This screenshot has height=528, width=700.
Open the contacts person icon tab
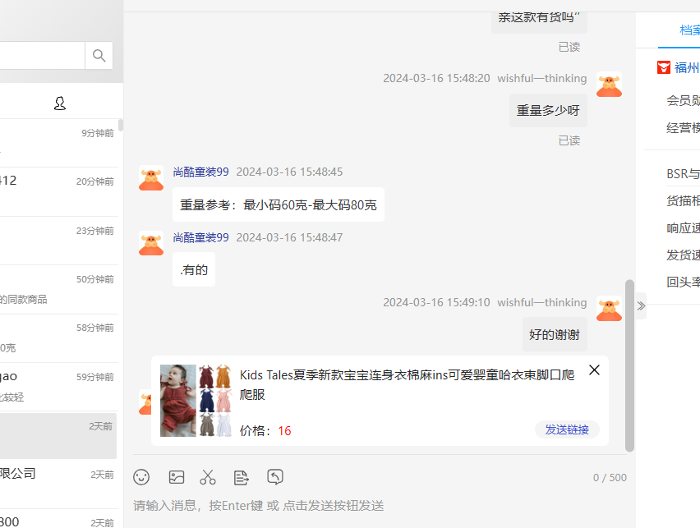click(x=60, y=103)
